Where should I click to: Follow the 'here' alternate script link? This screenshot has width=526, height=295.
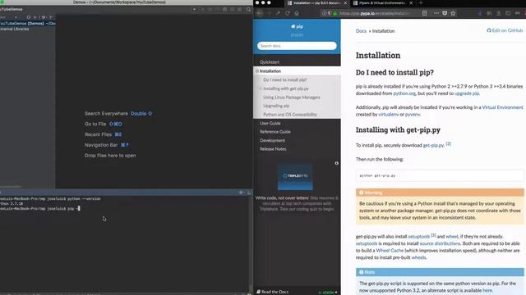(x=487, y=290)
